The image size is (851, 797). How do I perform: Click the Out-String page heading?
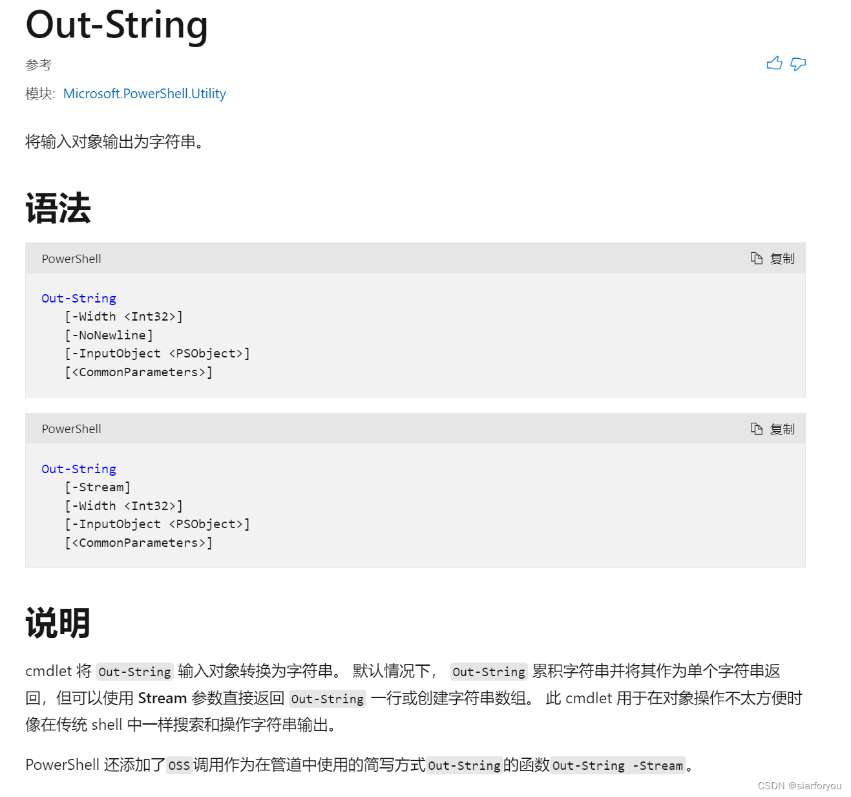(x=116, y=27)
